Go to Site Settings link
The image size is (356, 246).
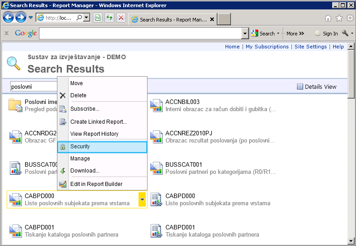point(310,47)
